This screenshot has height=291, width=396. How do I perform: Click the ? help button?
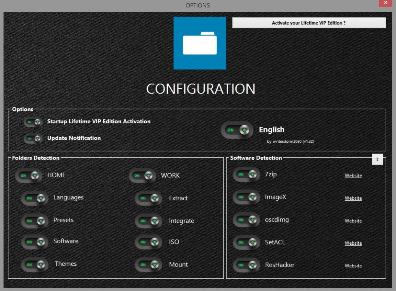377,160
